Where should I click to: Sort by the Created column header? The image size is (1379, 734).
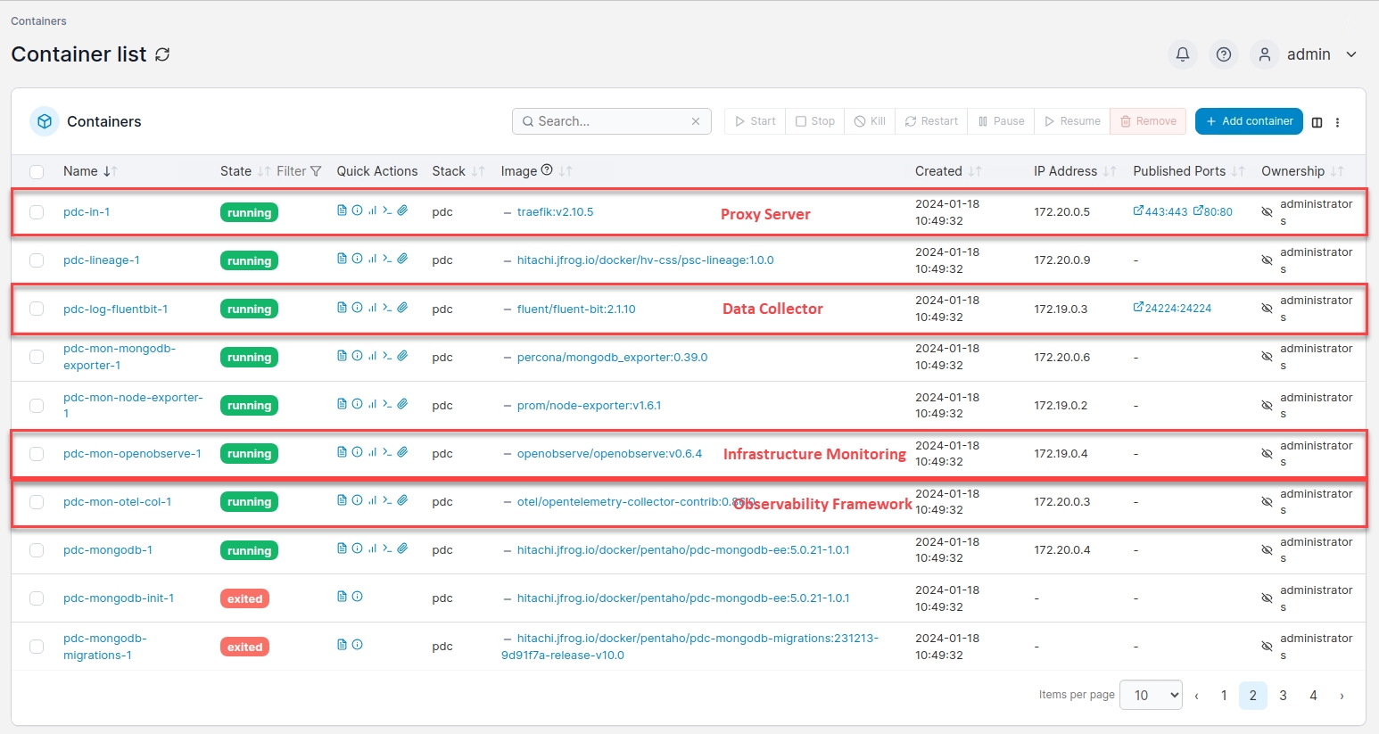pyautogui.click(x=938, y=171)
